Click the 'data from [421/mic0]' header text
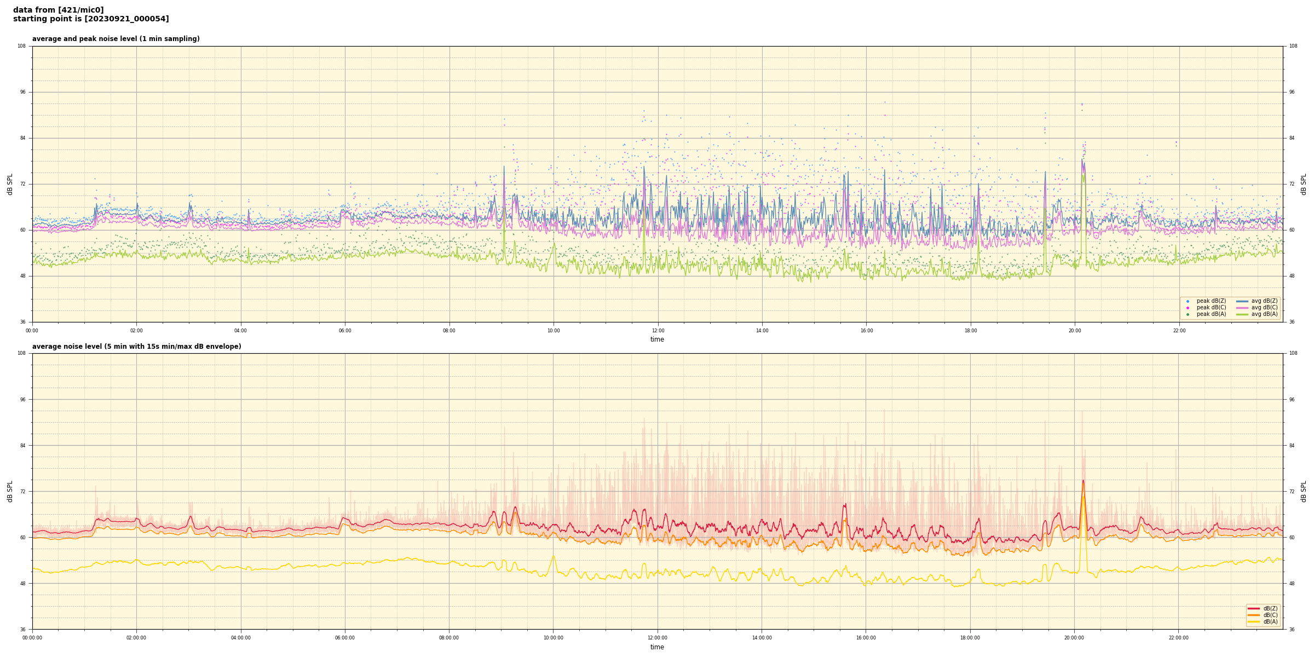This screenshot has height=657, width=1314. point(58,10)
